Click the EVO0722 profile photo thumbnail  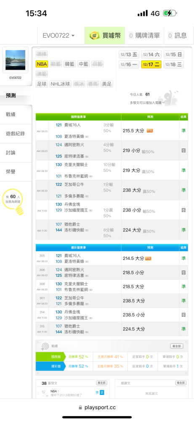pyautogui.click(x=16, y=60)
